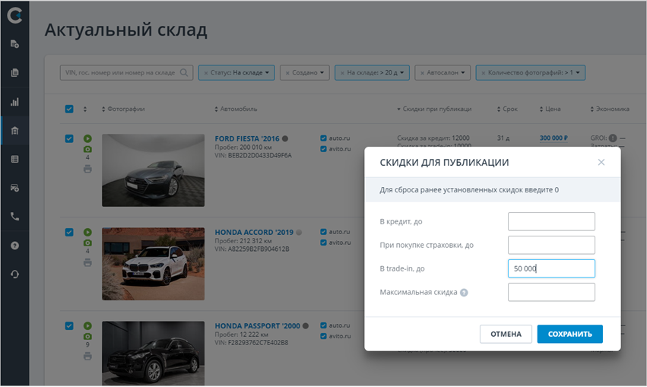Image resolution: width=647 pixels, height=387 pixels.
Task: Toggle avito.ru checkbox for Honda Passport
Action: 324,336
